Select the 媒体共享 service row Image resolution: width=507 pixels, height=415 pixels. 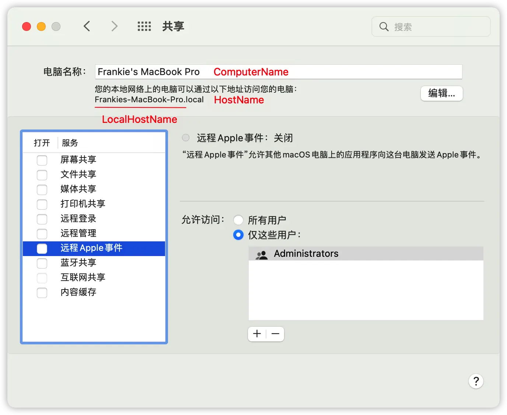94,189
